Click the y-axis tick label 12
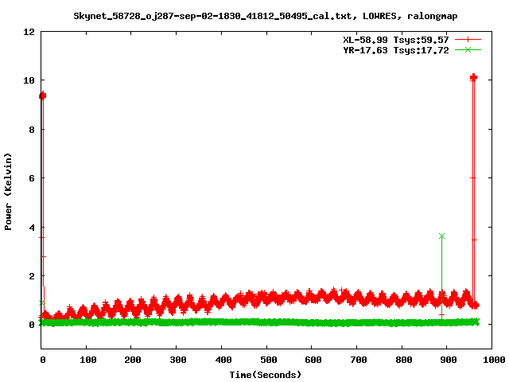Image resolution: width=509 pixels, height=382 pixels. [29, 32]
